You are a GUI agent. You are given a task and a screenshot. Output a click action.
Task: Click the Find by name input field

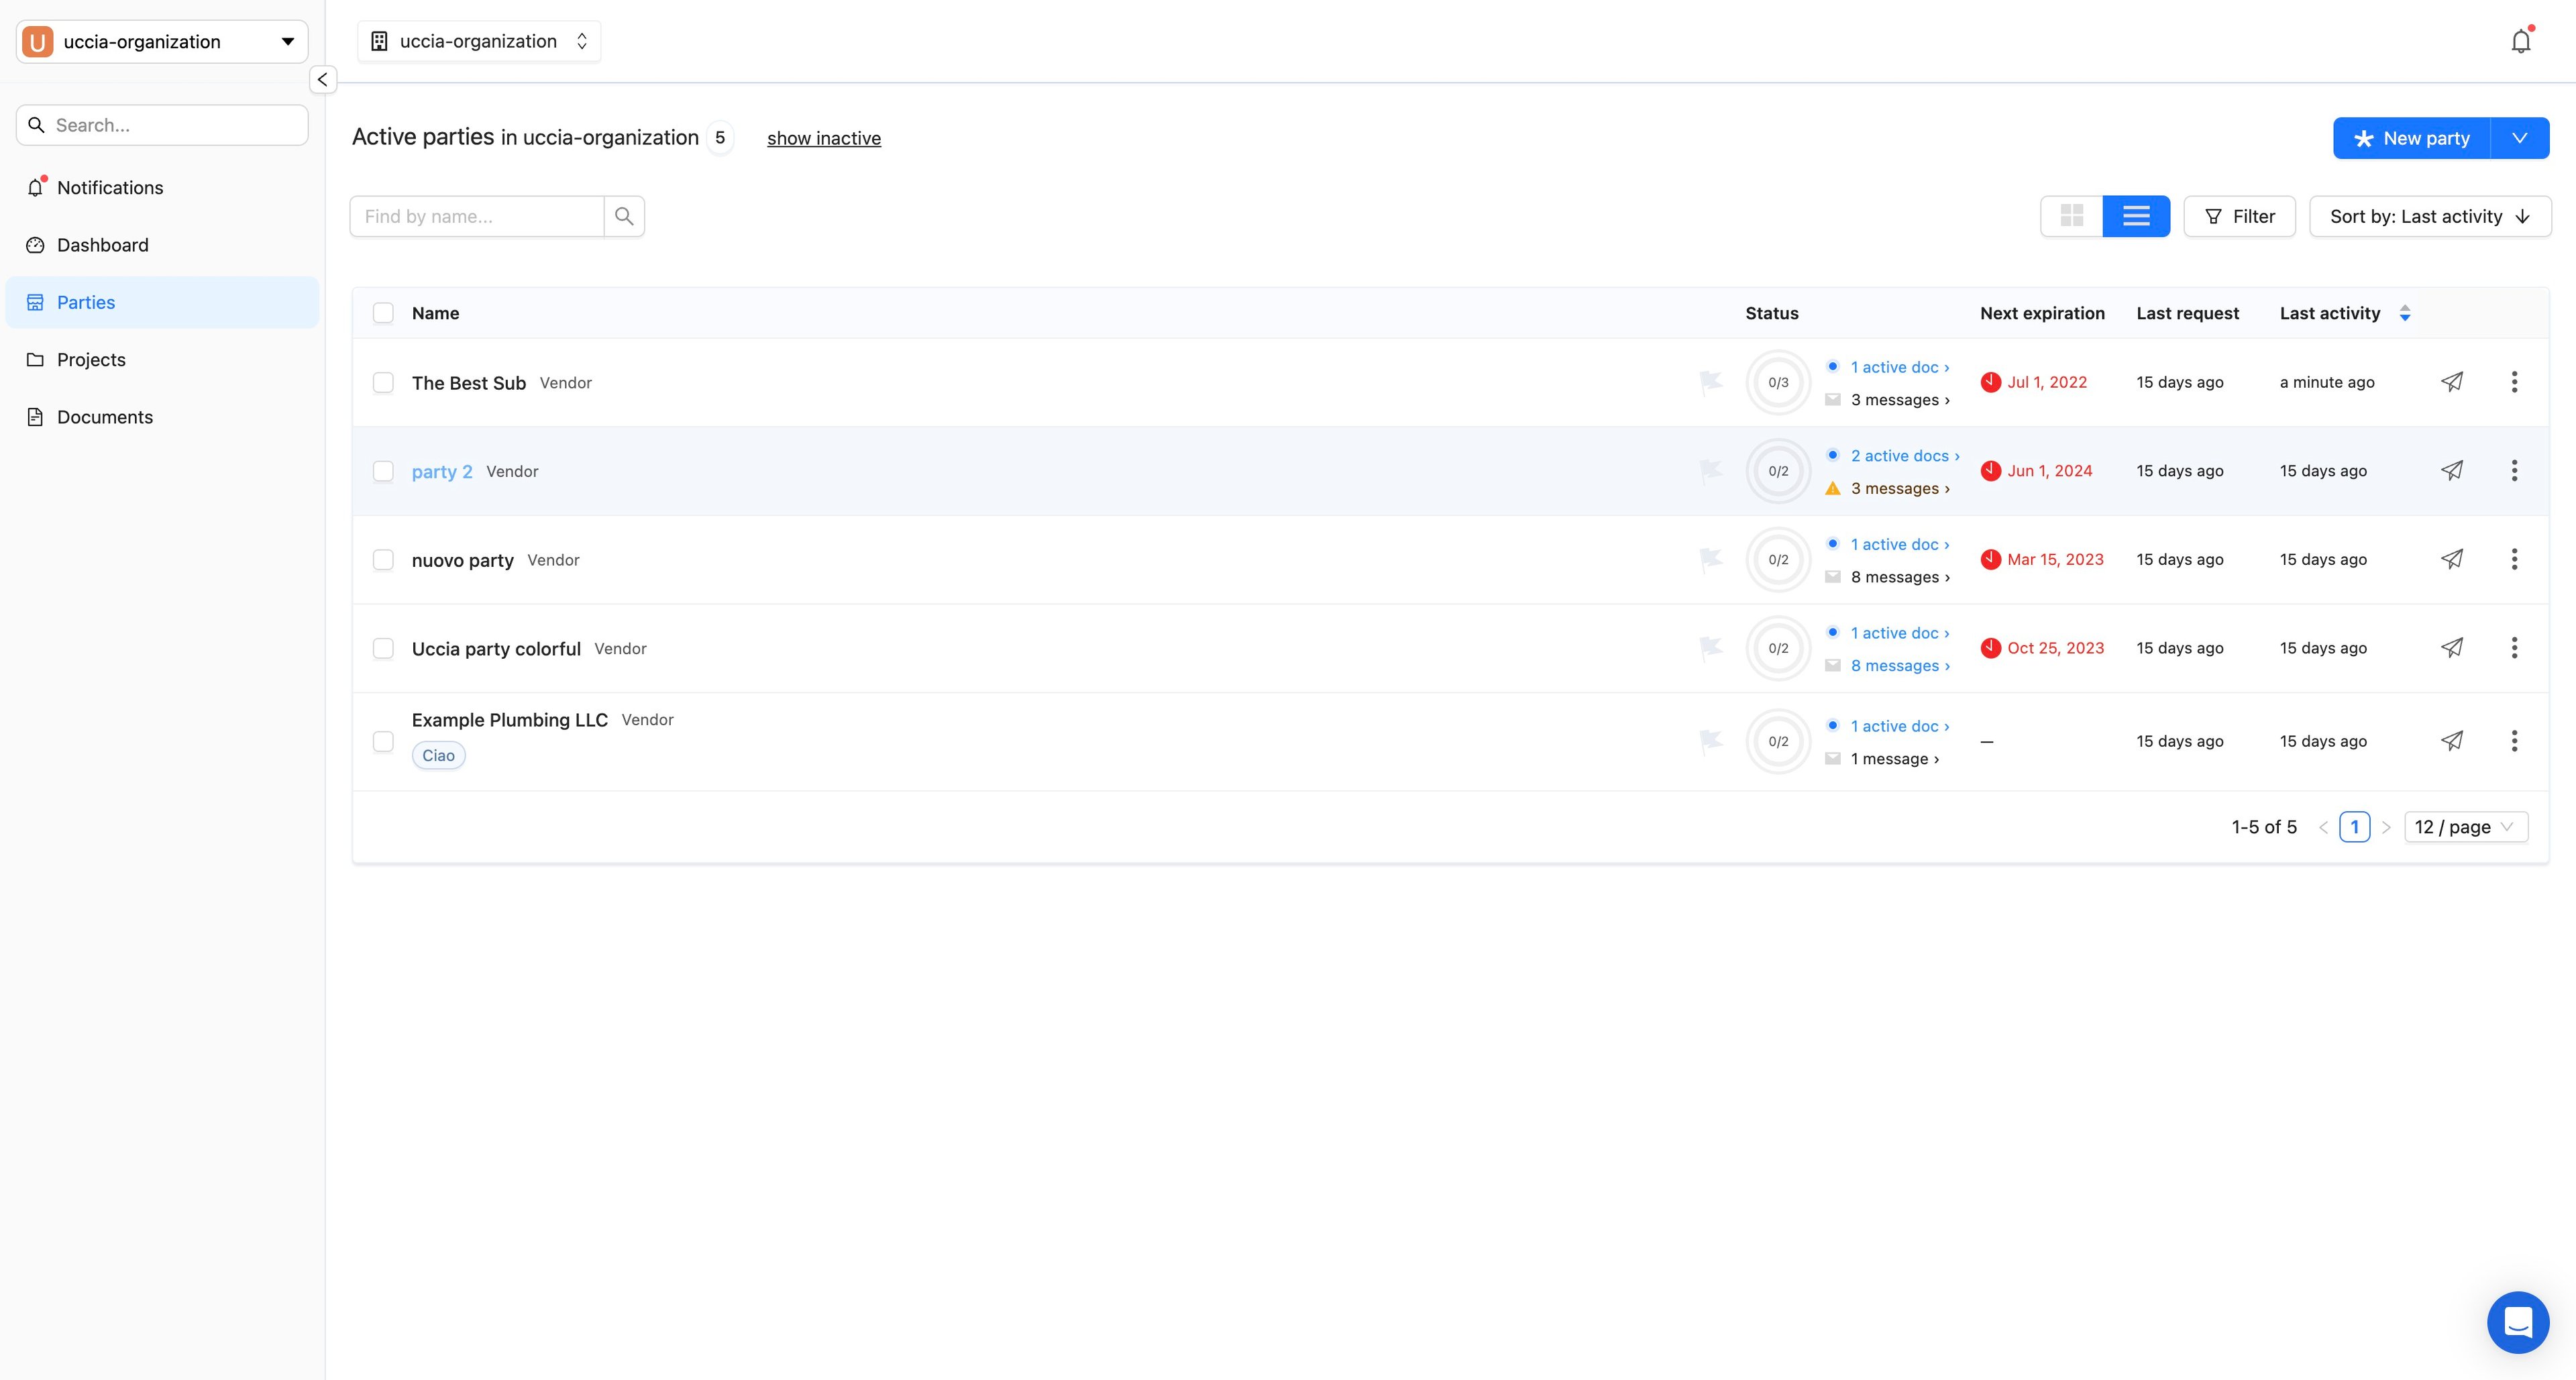click(477, 216)
